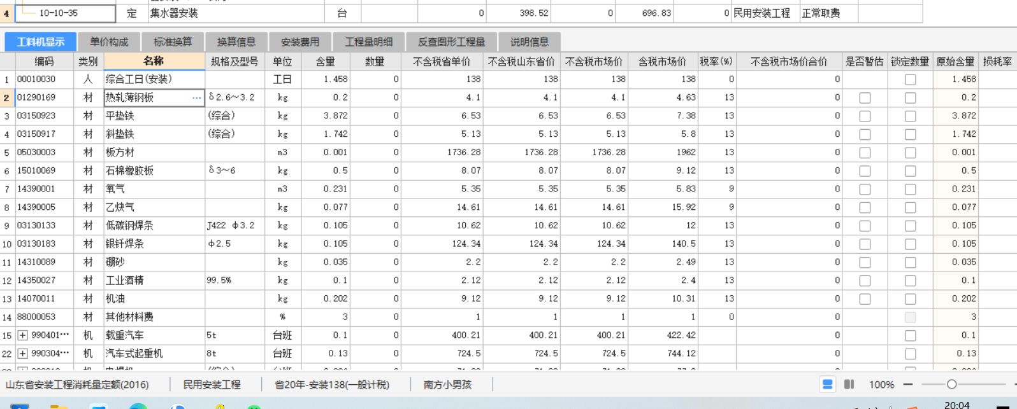This screenshot has height=409, width=1017.
Task: Open the ellipsis button in 热轧薄钢板 cell
Action: click(x=196, y=97)
